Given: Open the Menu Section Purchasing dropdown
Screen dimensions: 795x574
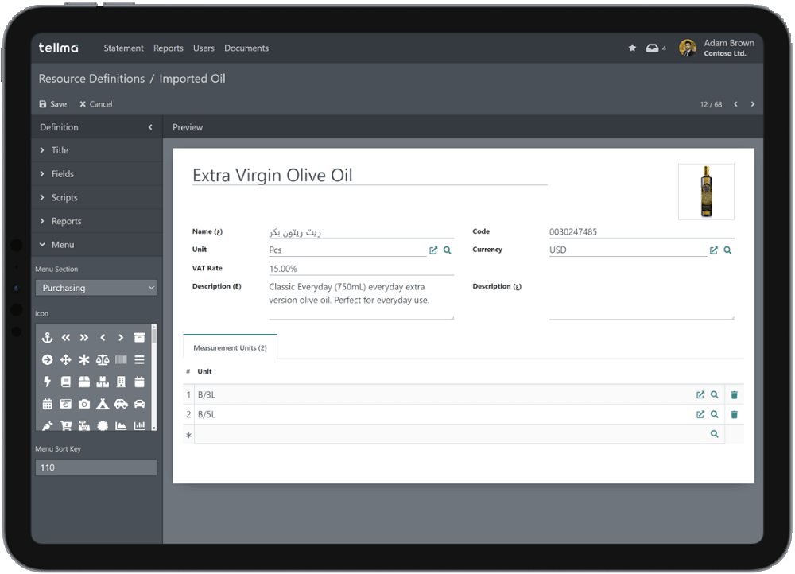Looking at the screenshot, I should click(96, 288).
